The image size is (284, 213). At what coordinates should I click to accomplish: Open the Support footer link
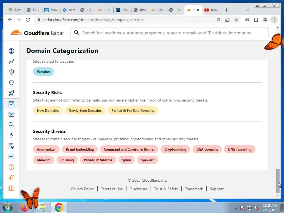point(217,189)
